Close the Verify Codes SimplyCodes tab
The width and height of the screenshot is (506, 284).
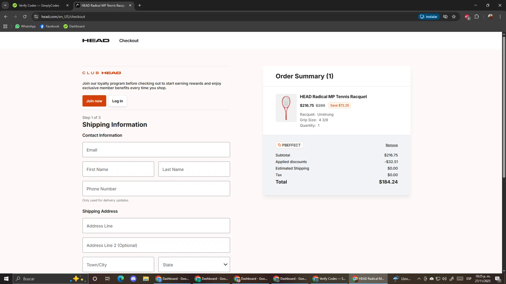coord(67,5)
